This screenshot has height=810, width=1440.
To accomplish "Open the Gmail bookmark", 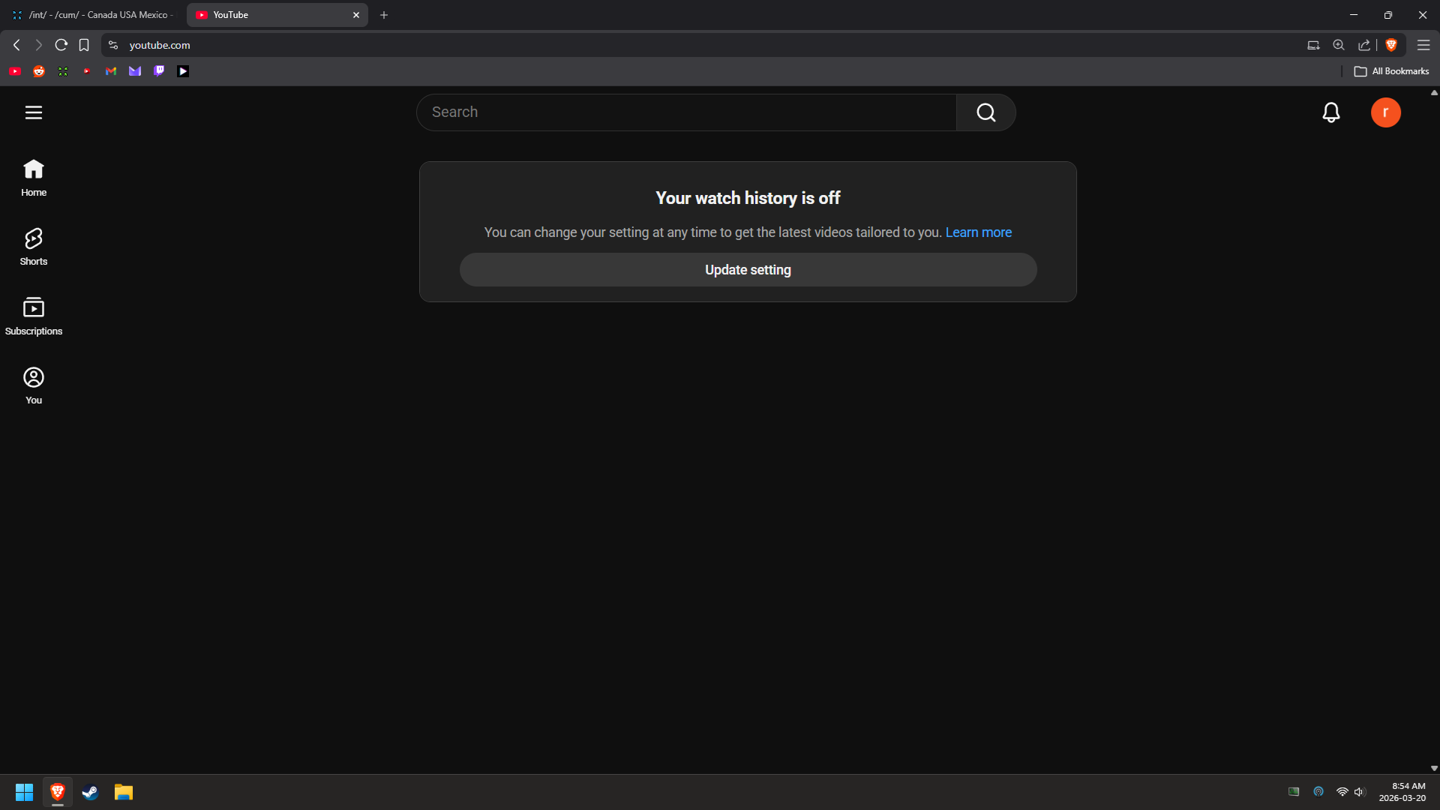I will pyautogui.click(x=111, y=71).
